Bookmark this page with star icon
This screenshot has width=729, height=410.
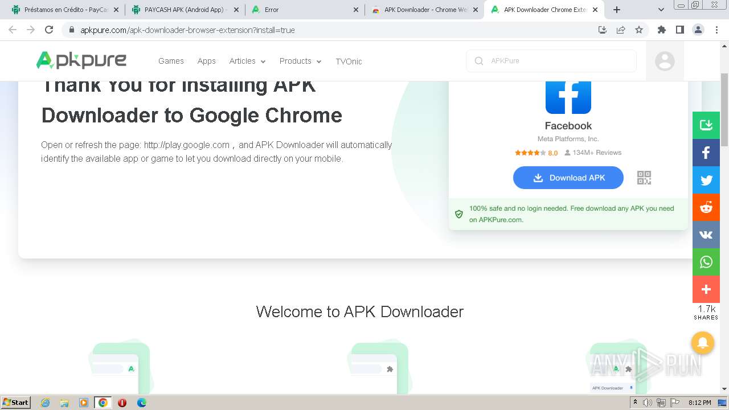pyautogui.click(x=639, y=30)
